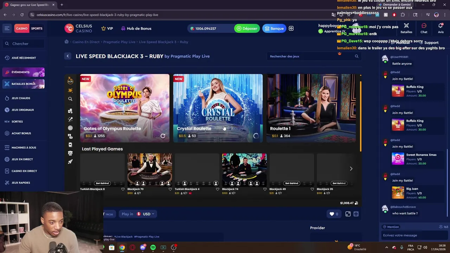Open the Événements banner

[x=24, y=72]
